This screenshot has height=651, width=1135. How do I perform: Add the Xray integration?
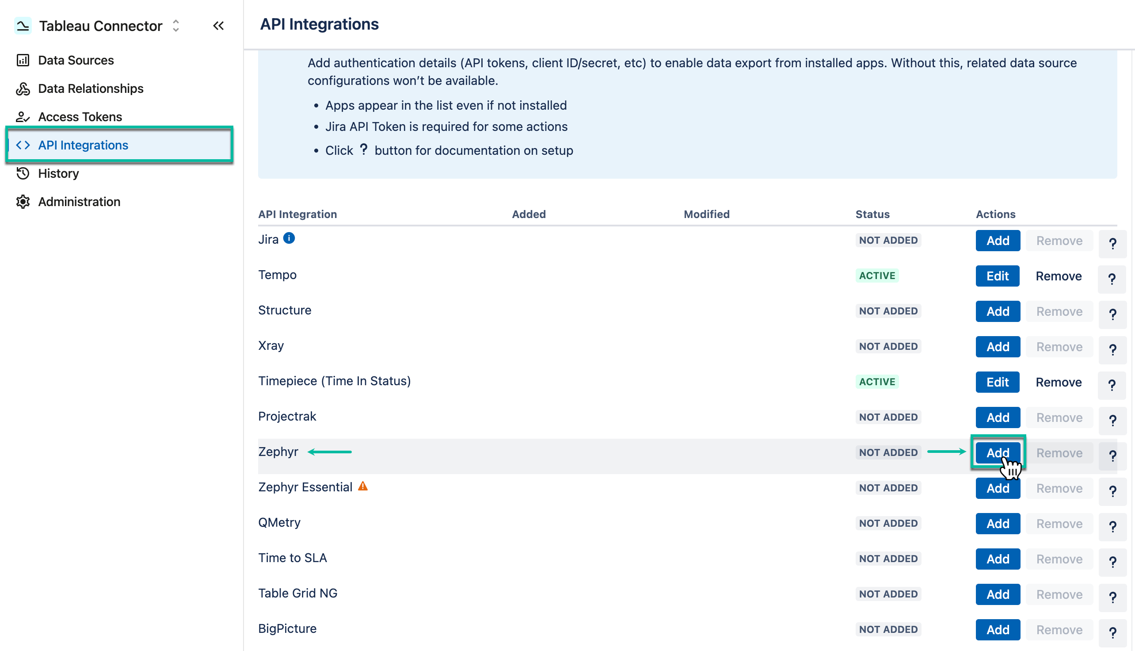click(x=998, y=347)
